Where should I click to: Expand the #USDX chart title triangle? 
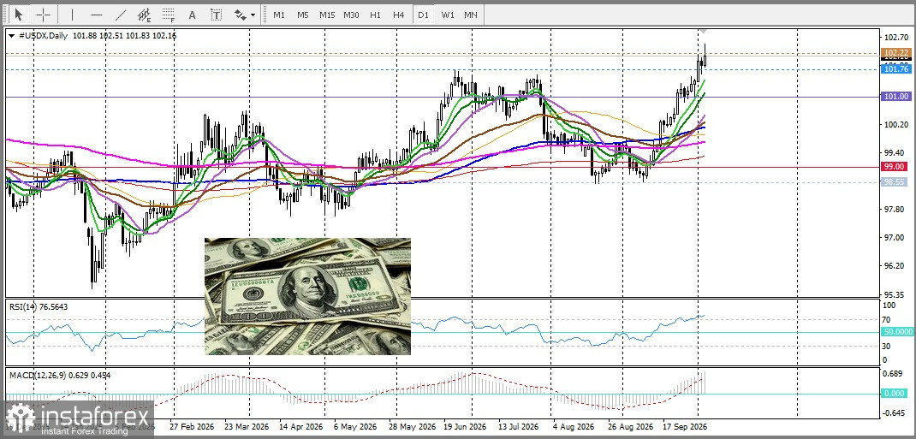12,36
